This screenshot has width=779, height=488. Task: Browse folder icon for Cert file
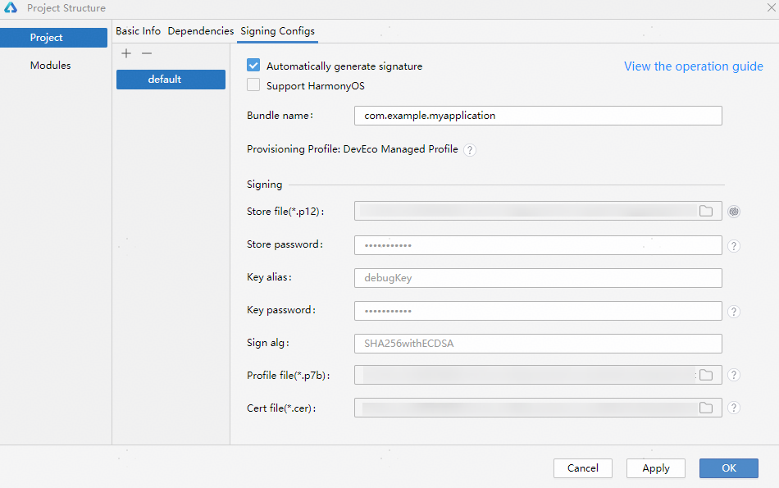(x=705, y=408)
